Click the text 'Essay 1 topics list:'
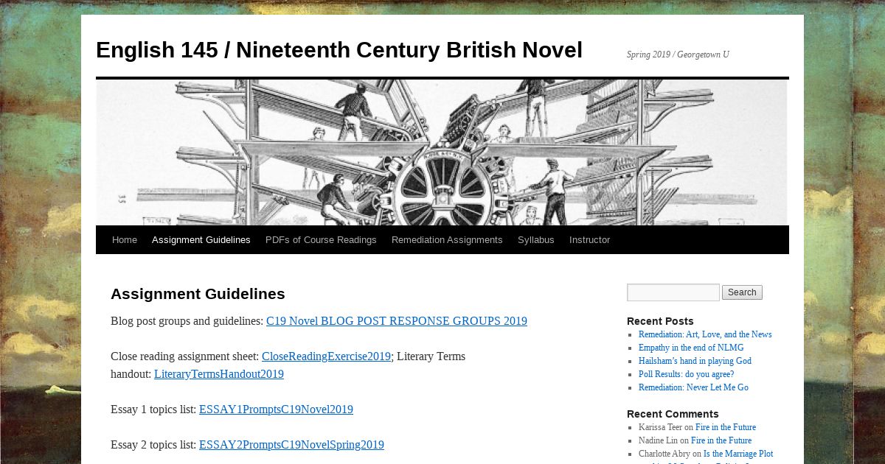Image resolution: width=885 pixels, height=464 pixels. [x=153, y=409]
